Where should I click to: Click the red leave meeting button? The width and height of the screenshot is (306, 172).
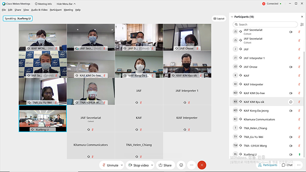click(202, 165)
